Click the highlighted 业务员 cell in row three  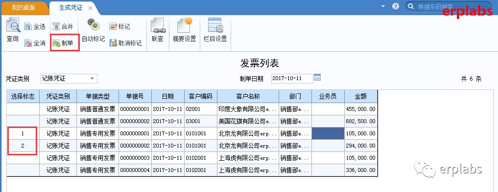coord(328,133)
